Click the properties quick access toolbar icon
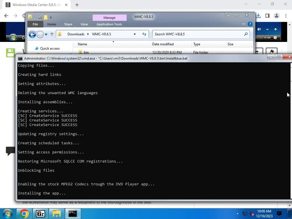The height and width of the screenshot is (219, 292). click(x=39, y=17)
